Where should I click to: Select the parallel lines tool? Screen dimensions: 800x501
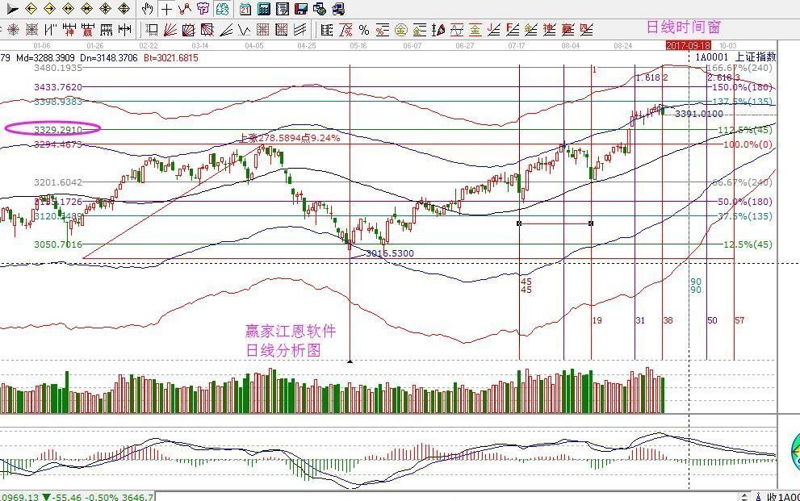(300, 30)
